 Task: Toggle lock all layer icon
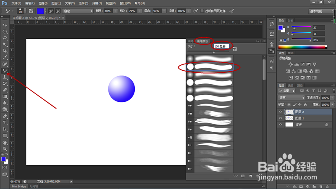pos(305,104)
